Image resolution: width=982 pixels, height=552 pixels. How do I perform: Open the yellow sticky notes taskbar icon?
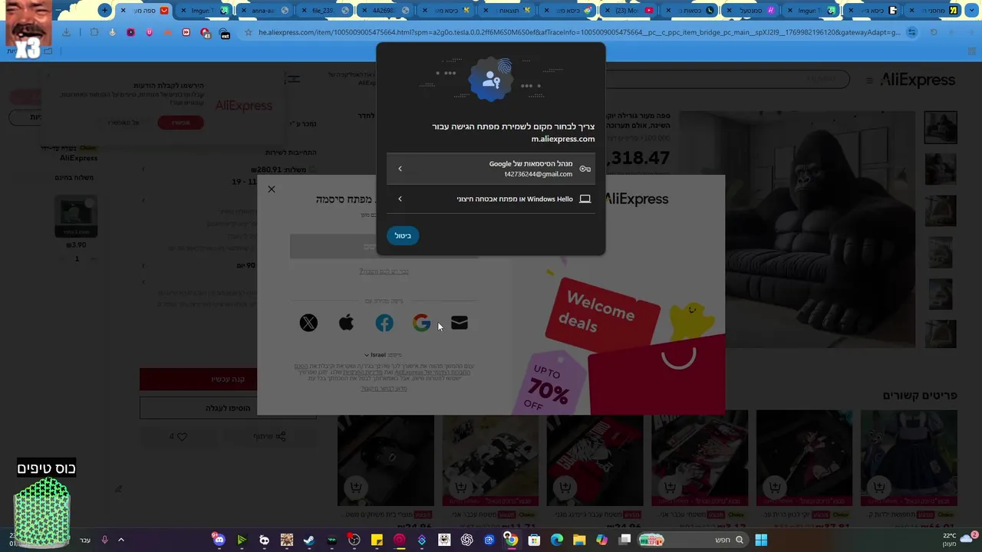377,540
